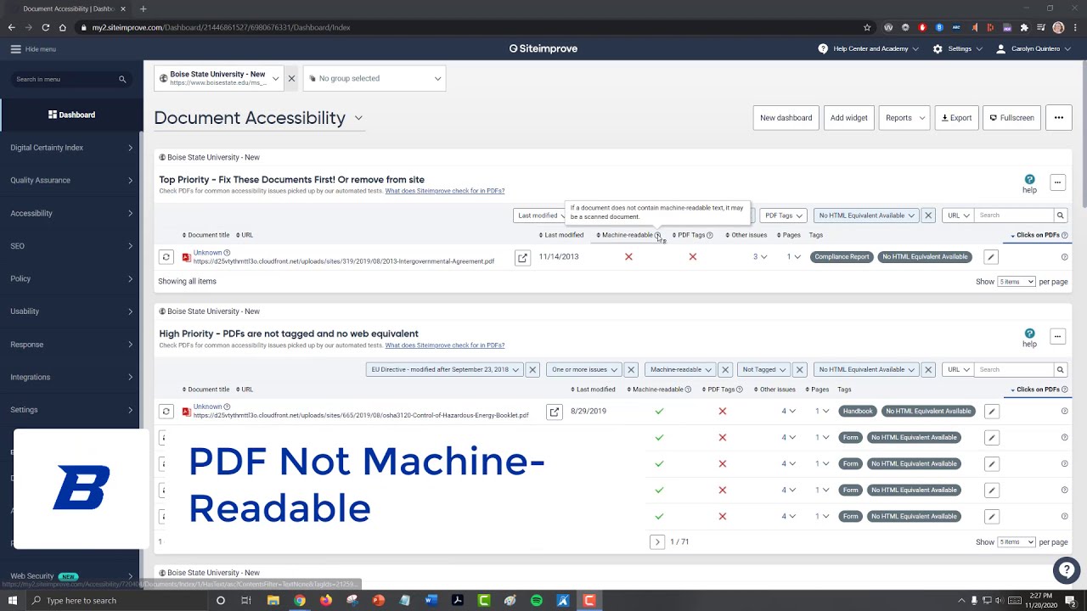Click the Chrome address bar
1087x611 pixels.
(x=467, y=27)
